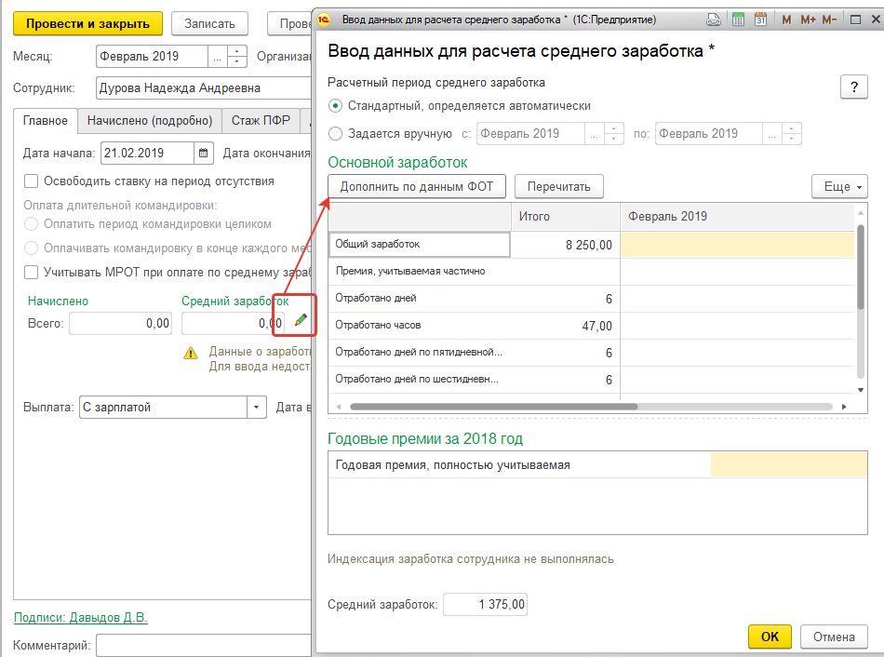Expand the Еще menu button

click(839, 187)
